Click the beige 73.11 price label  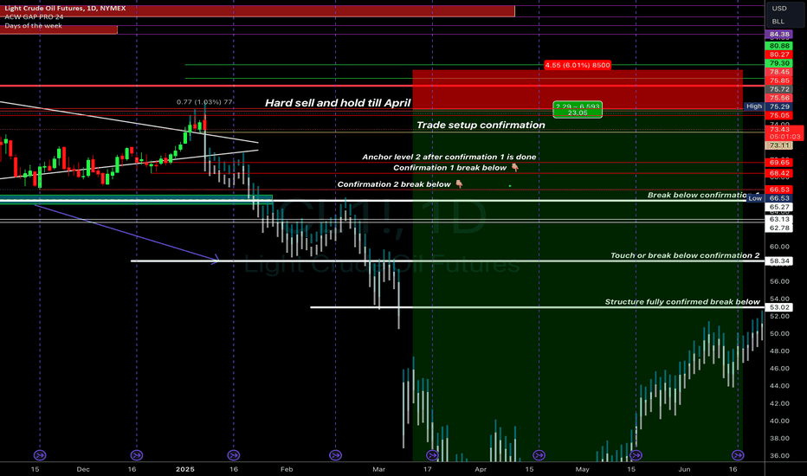coord(779,145)
